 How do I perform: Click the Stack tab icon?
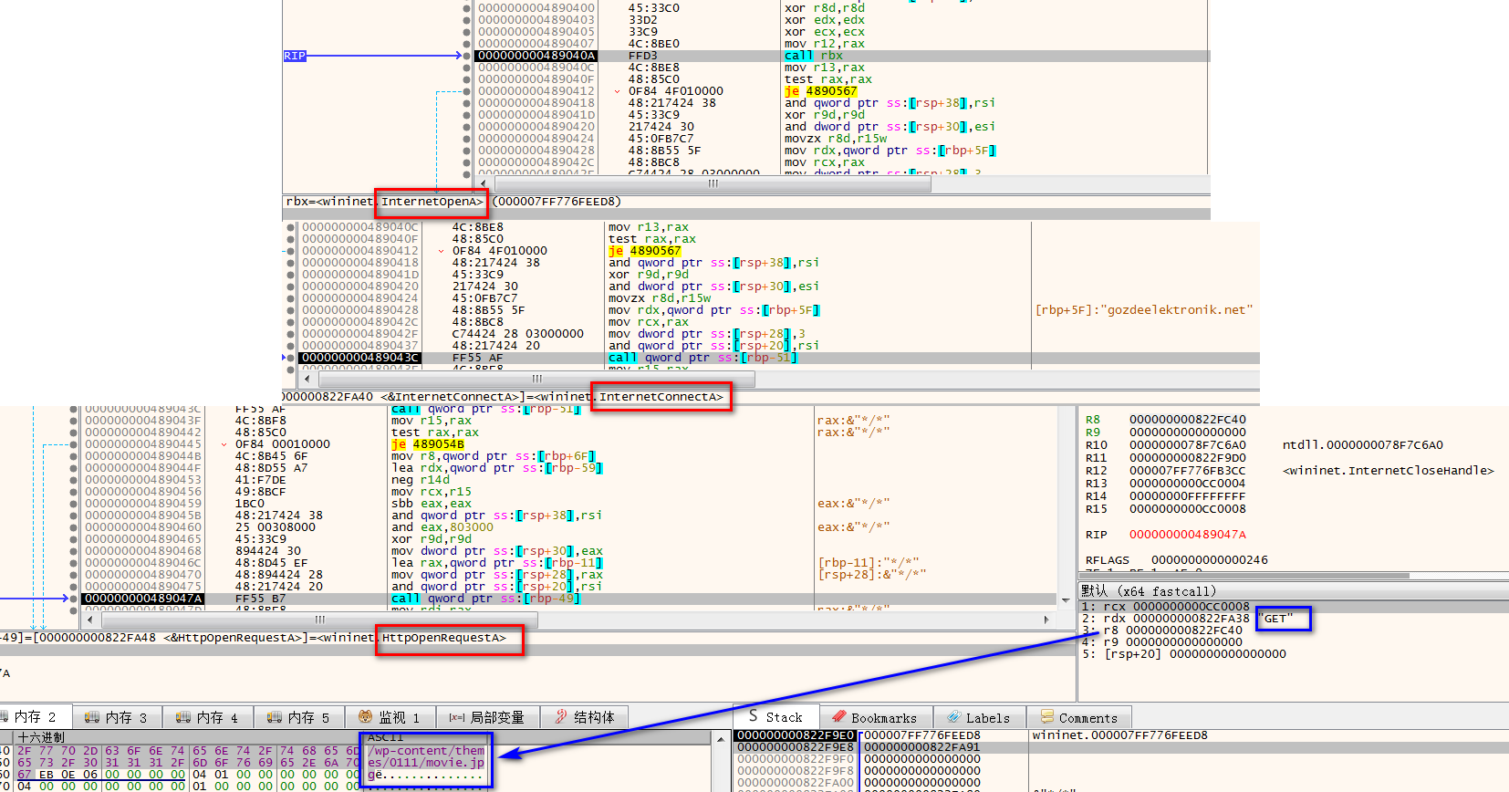[754, 716]
